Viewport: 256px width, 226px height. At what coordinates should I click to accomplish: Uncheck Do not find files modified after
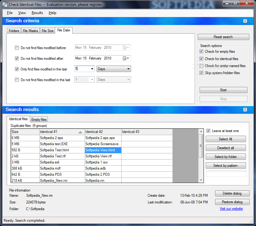click(x=17, y=58)
